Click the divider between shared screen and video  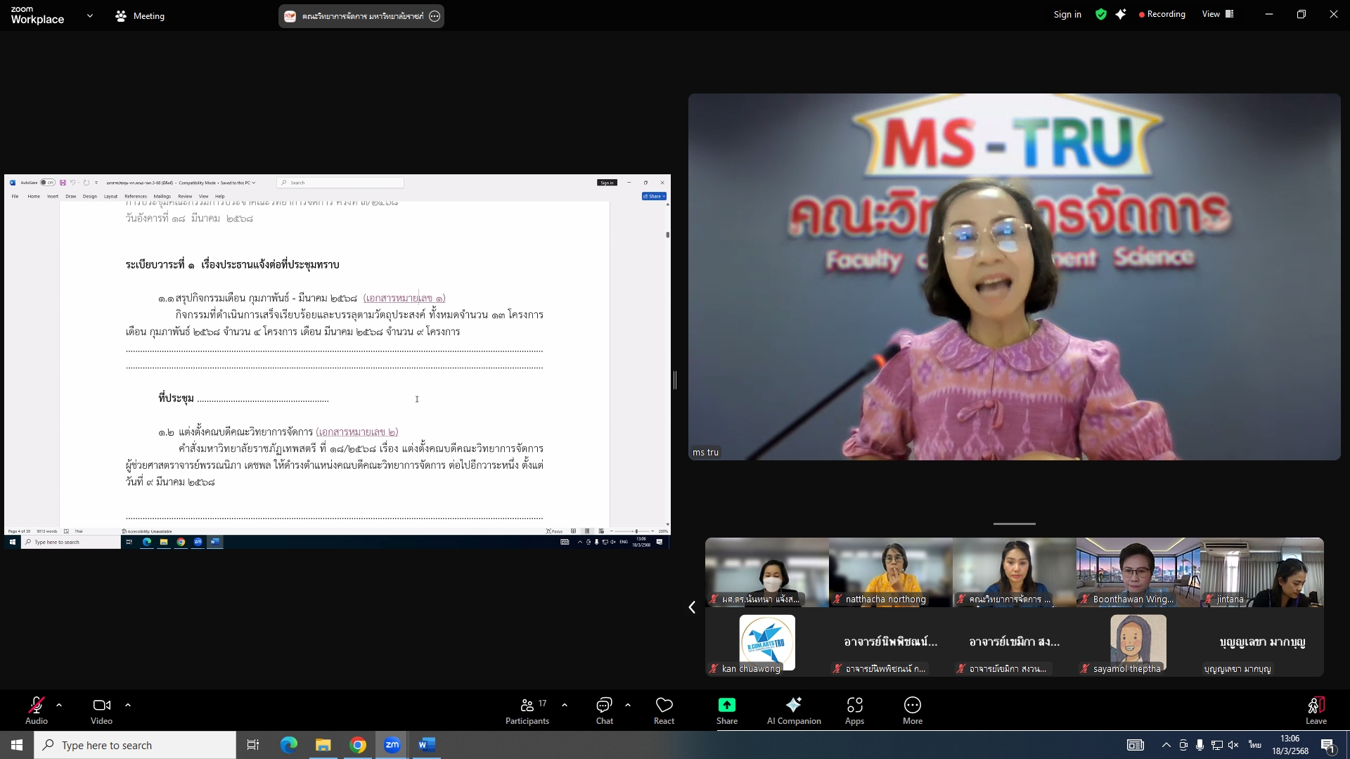click(x=675, y=380)
